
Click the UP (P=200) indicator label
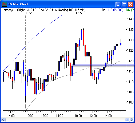116,10
